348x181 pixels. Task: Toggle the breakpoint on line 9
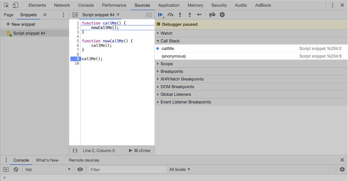(x=75, y=59)
